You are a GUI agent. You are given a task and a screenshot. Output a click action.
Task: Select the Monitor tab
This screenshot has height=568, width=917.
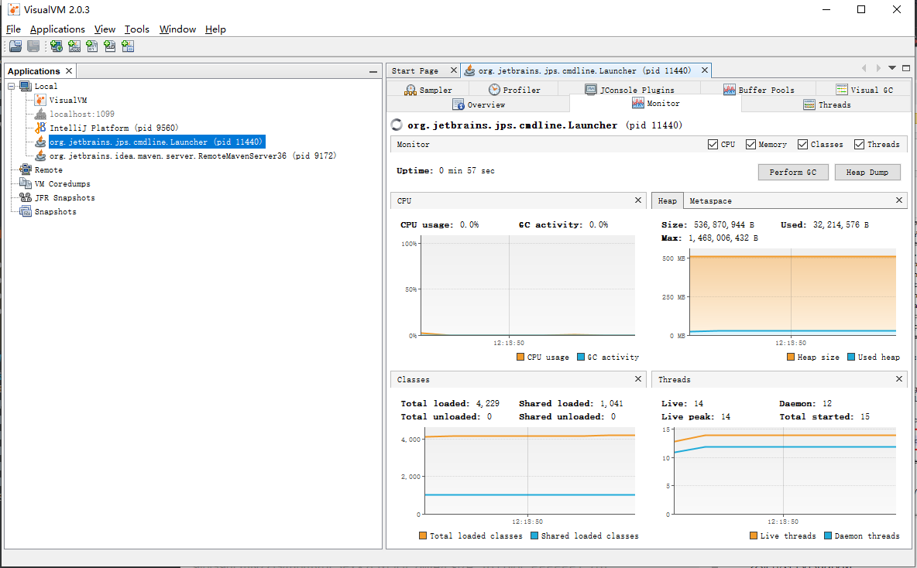pyautogui.click(x=655, y=104)
